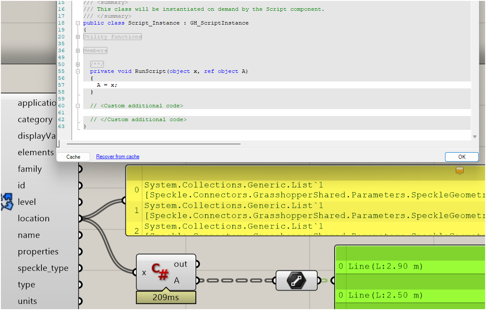Click the OK button in script editor
Image resolution: width=486 pixels, height=310 pixels.
(461, 157)
